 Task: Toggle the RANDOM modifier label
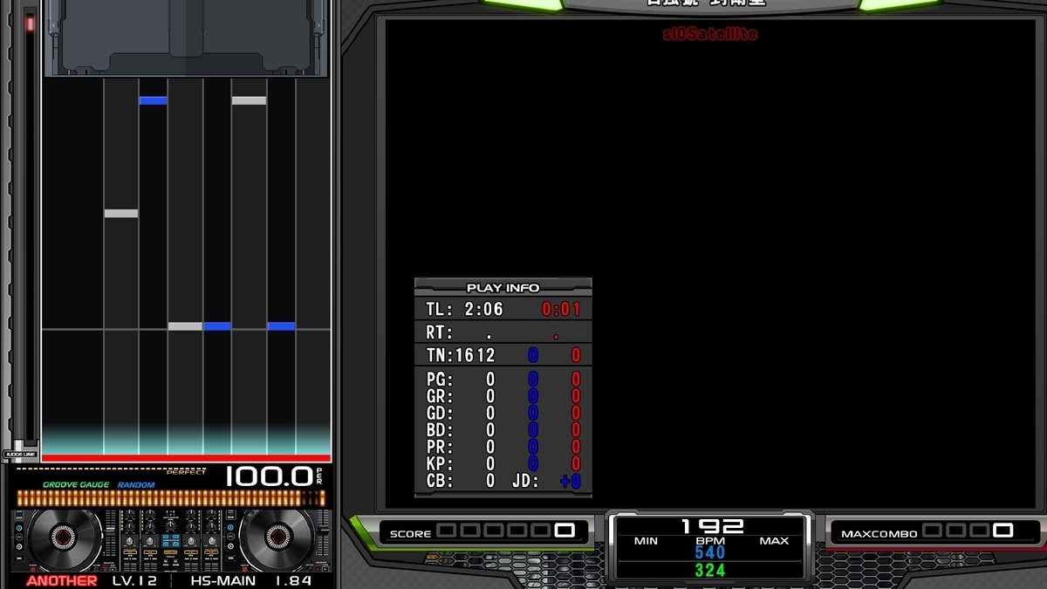click(x=135, y=484)
